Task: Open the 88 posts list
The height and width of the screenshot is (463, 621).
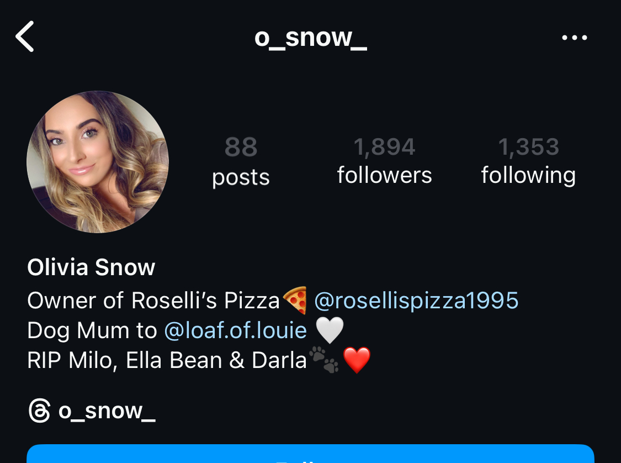Action: 241,162
